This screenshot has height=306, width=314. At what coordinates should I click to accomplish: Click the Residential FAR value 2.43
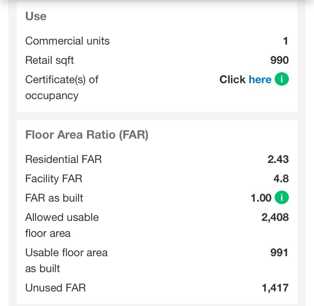point(278,159)
